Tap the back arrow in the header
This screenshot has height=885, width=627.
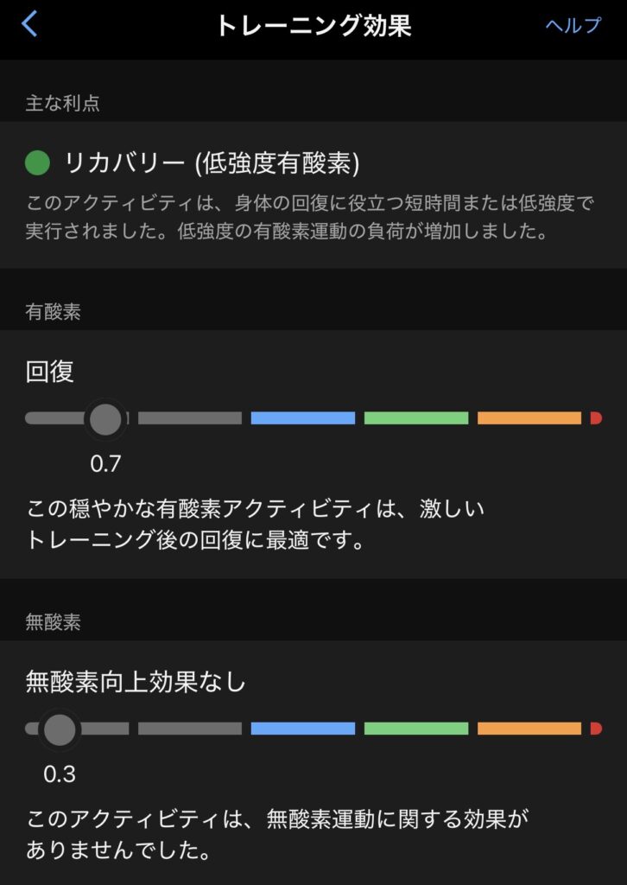click(x=29, y=24)
